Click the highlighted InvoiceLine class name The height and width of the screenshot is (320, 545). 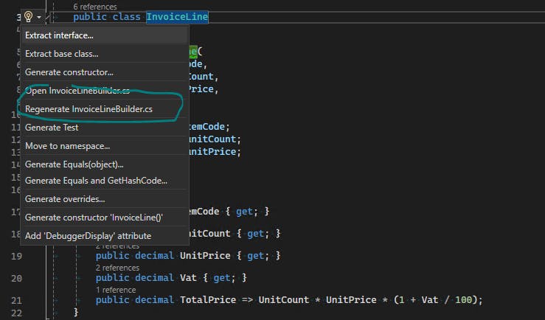pos(177,16)
